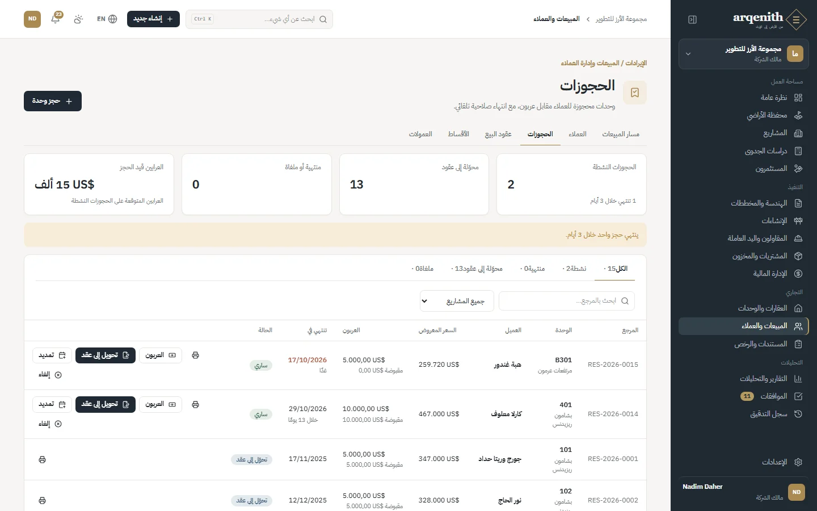The width and height of the screenshot is (817, 511).
Task: Open the العمولات tab
Action: [420, 134]
